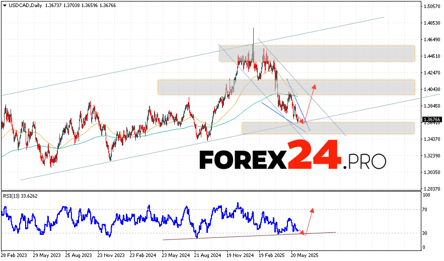This screenshot has height=261, width=444.
Task: Click the small red arrowhead at RSI trendline
Action: tap(302, 232)
